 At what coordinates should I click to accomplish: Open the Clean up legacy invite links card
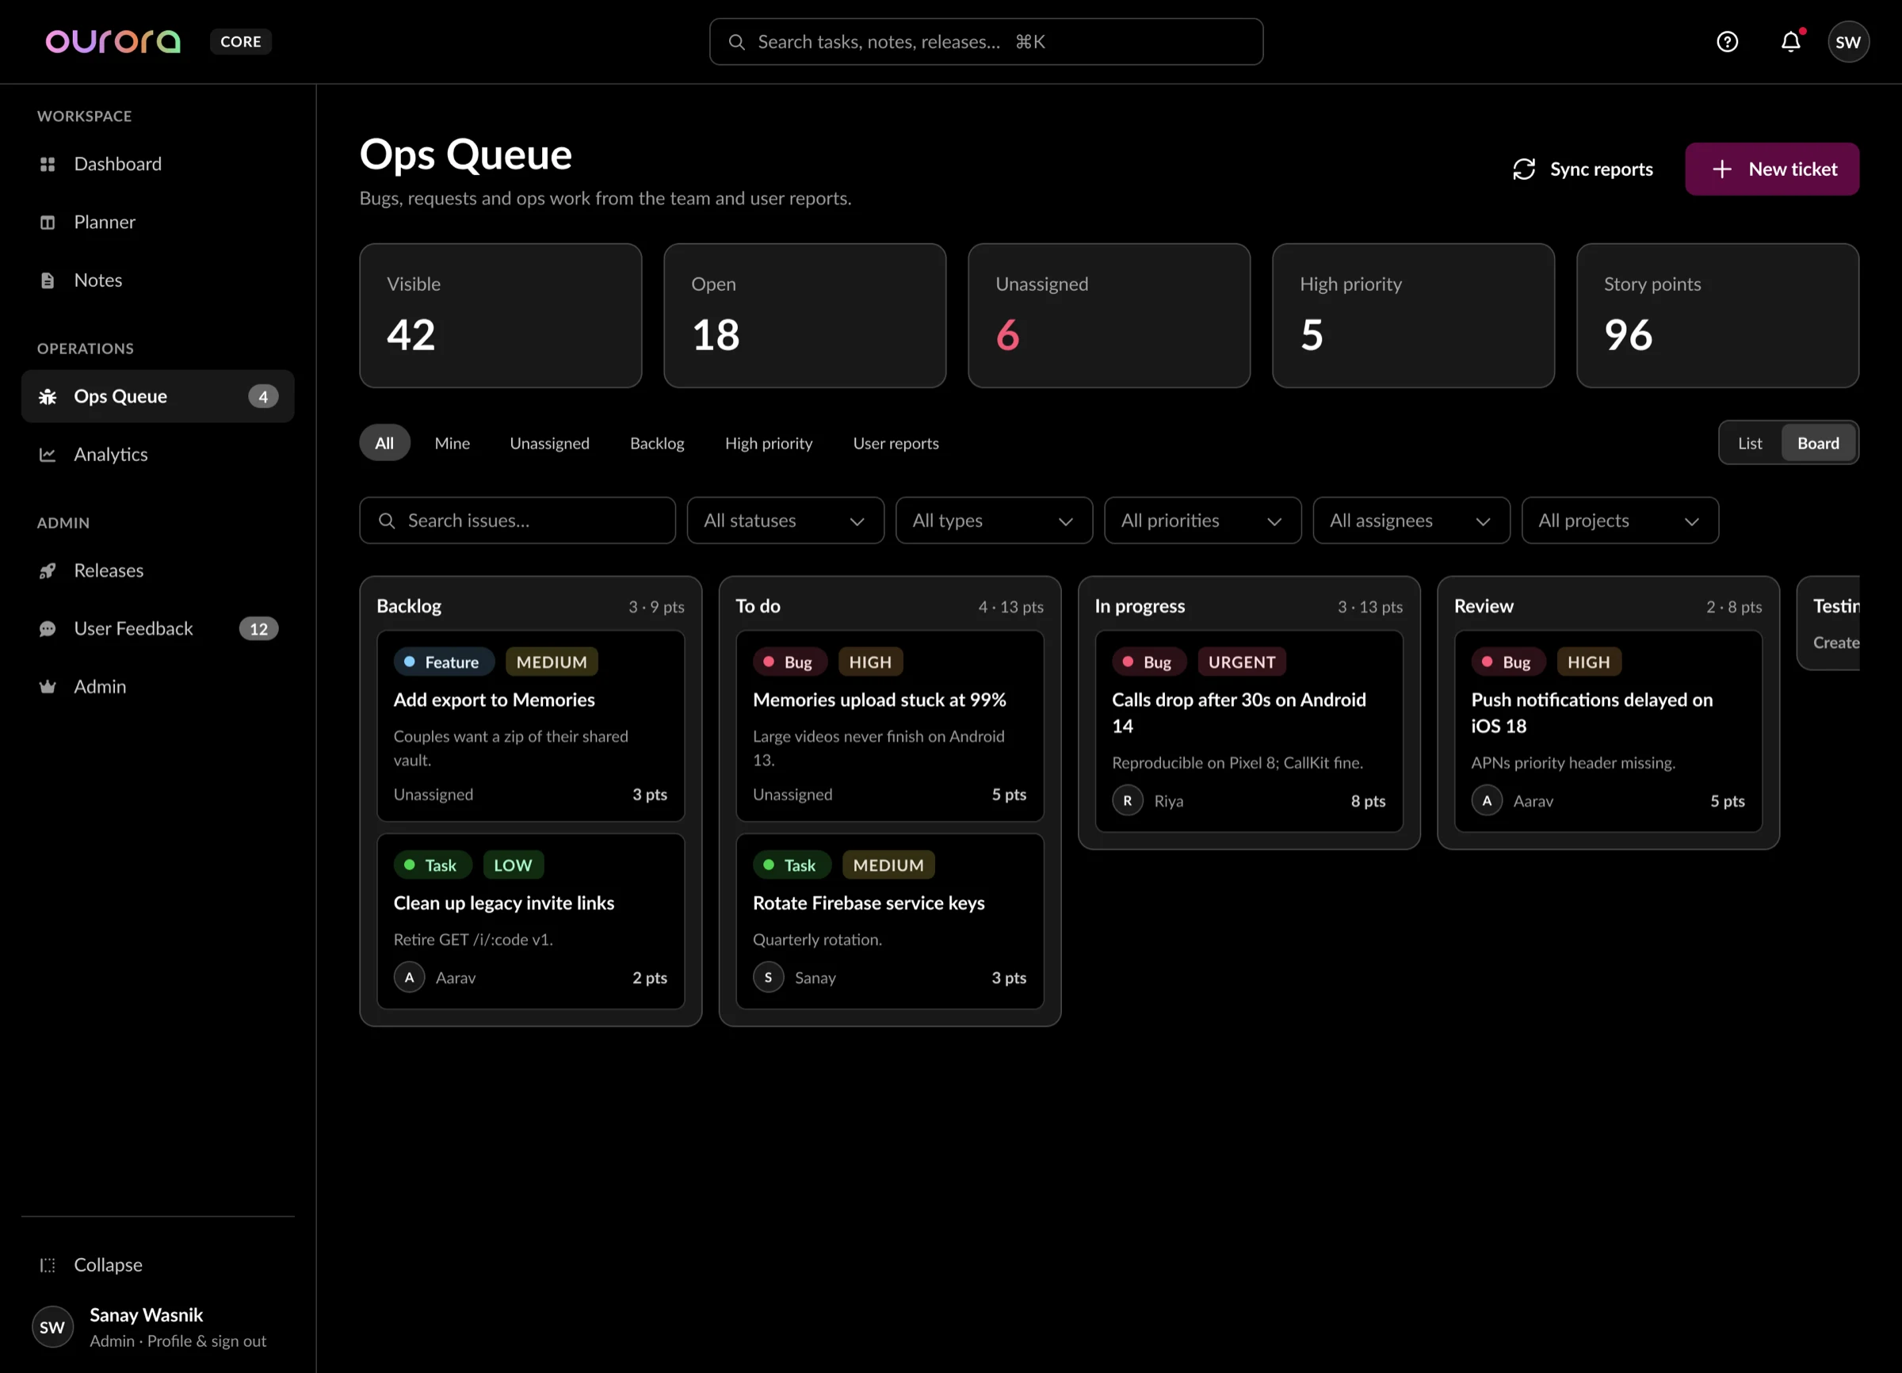coord(530,921)
